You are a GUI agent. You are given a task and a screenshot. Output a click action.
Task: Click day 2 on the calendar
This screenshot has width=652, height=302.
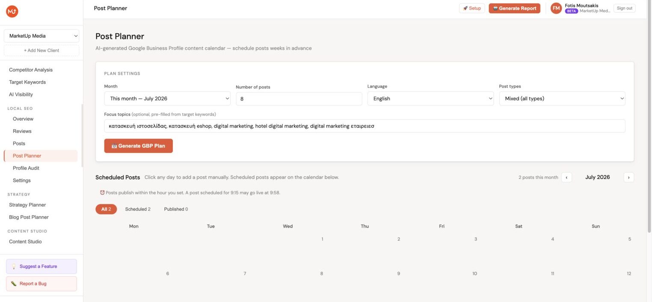pos(399,239)
